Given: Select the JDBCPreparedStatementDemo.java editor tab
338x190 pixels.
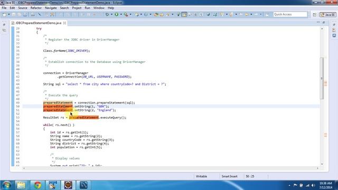Looking at the screenshot, I should coord(39,23).
